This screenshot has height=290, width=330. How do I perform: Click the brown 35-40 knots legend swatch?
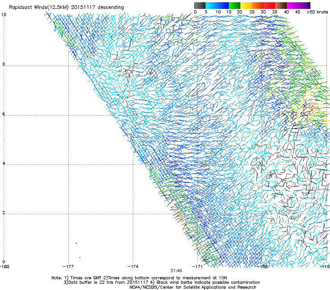(x=281, y=5)
